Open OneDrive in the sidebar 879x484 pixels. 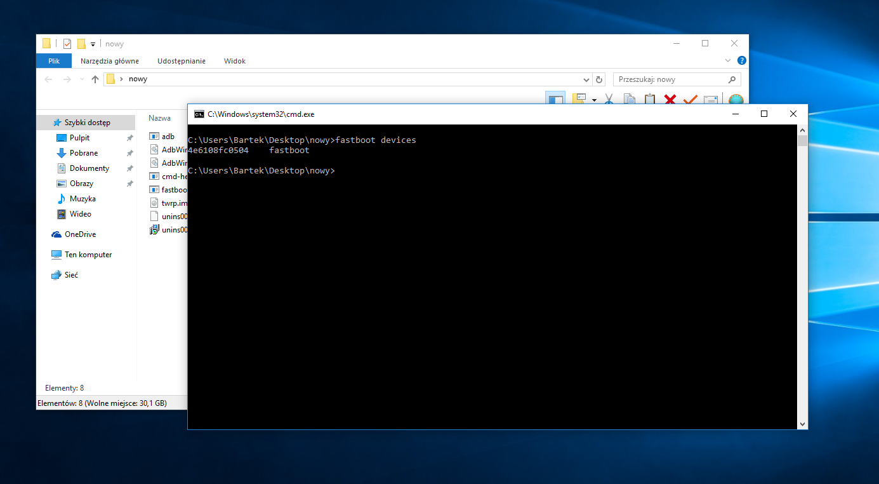(x=80, y=234)
